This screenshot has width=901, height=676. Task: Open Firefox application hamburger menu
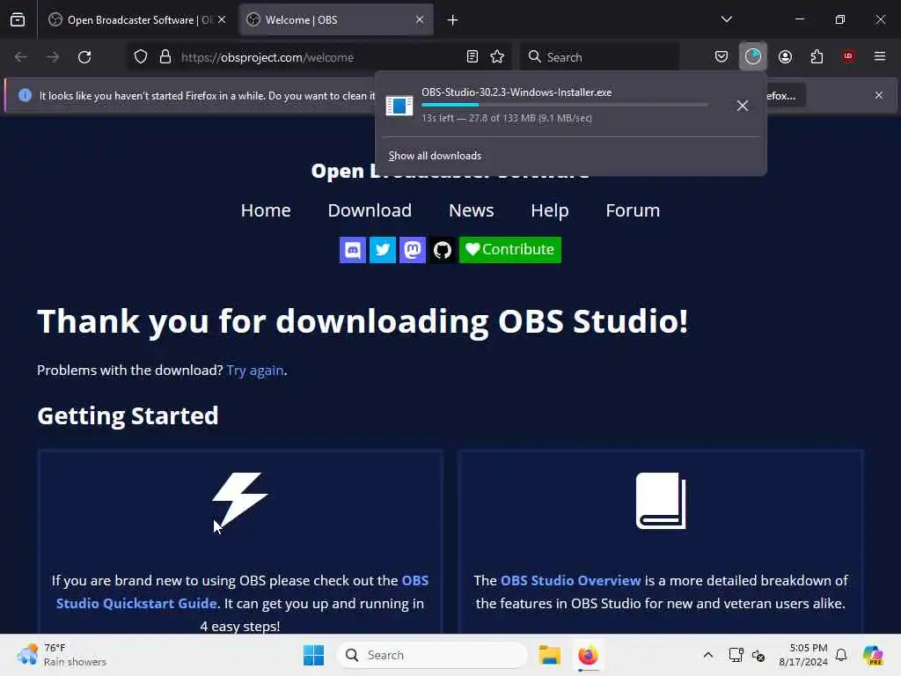pyautogui.click(x=880, y=56)
